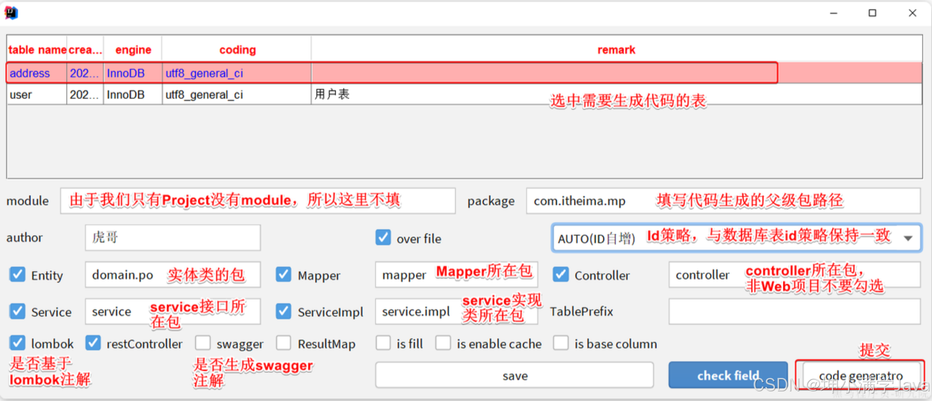Click the 用户表 remark cell
Image resolution: width=932 pixels, height=401 pixels.
617,94
